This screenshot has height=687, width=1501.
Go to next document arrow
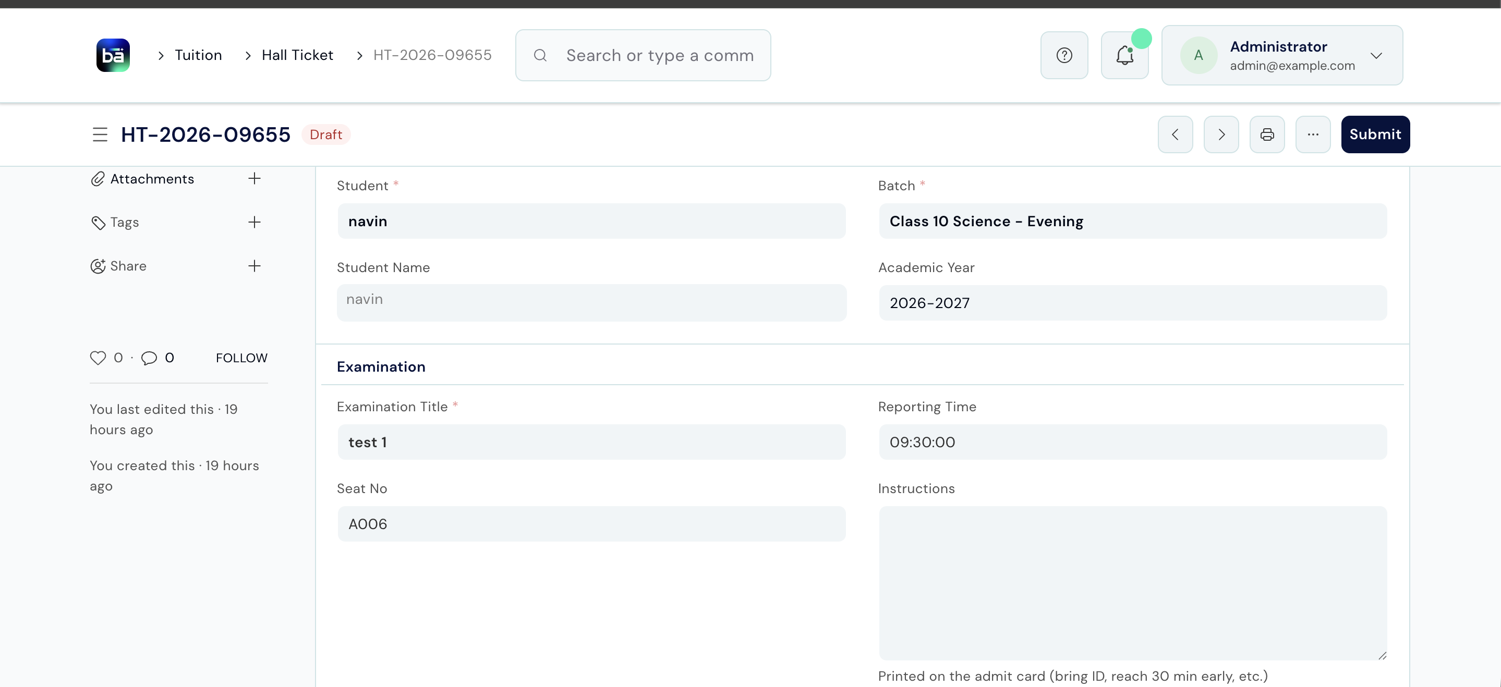1221,134
